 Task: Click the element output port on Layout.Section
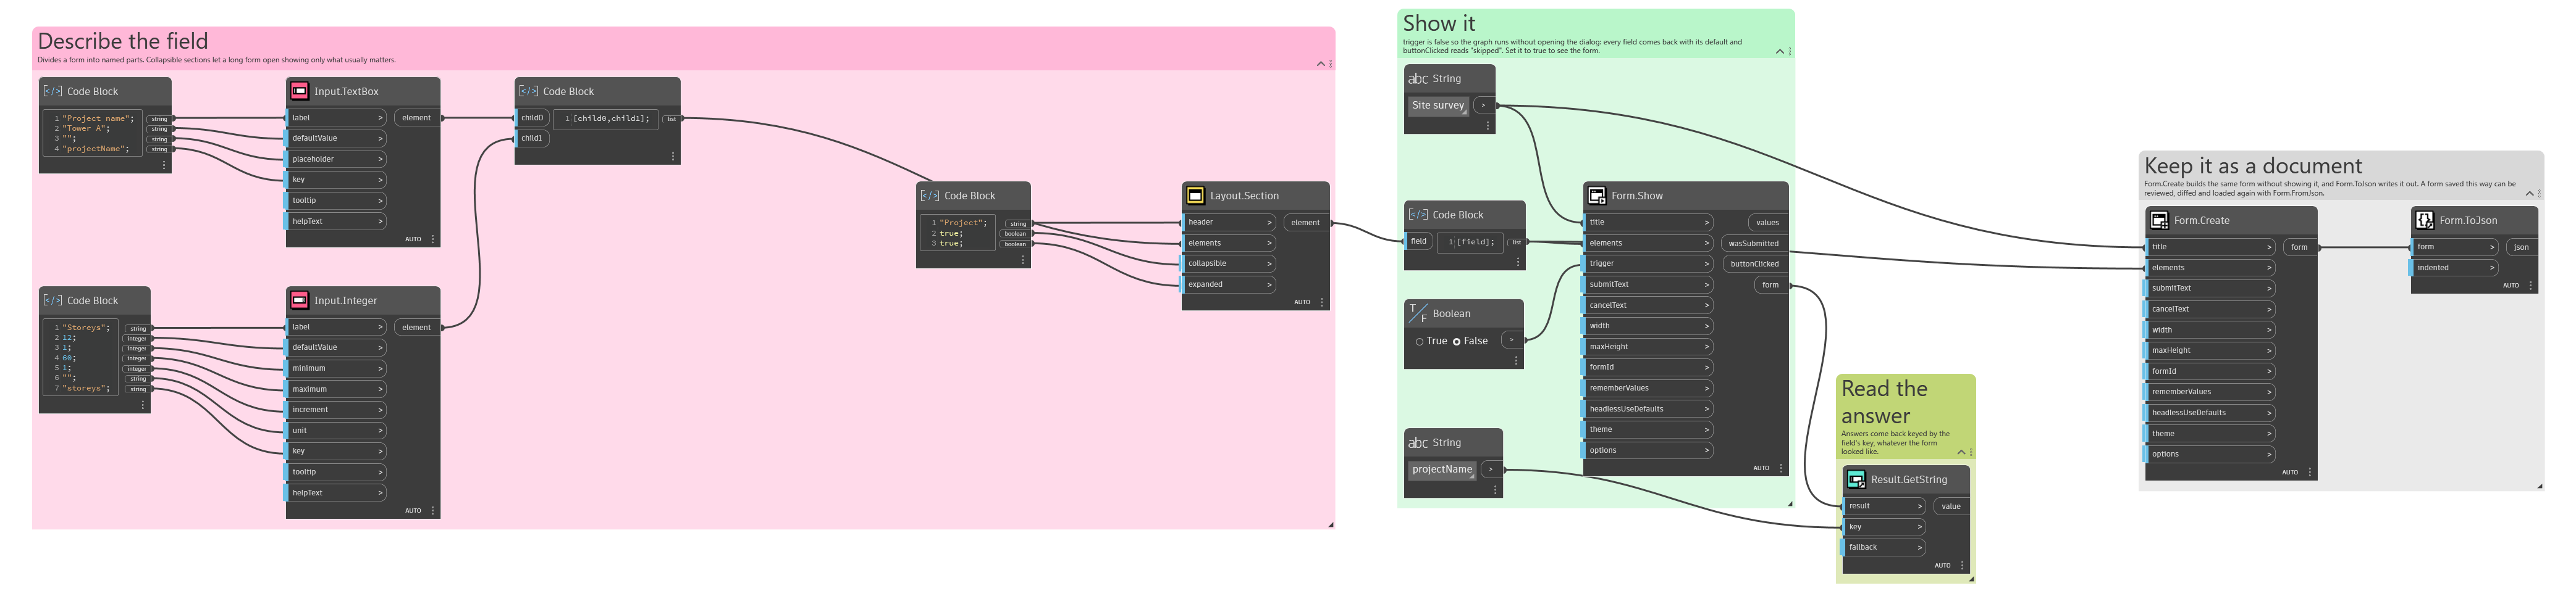(x=1306, y=223)
